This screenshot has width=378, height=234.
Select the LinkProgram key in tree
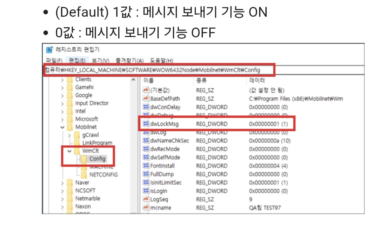[x=97, y=143]
